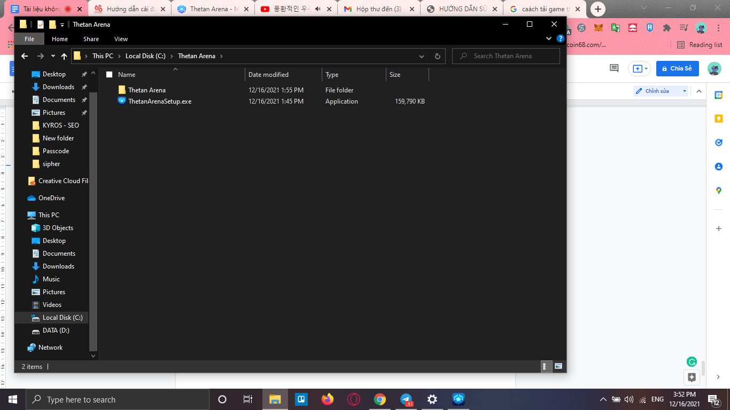
Task: Open the Share ribbon tab
Action: (91, 39)
